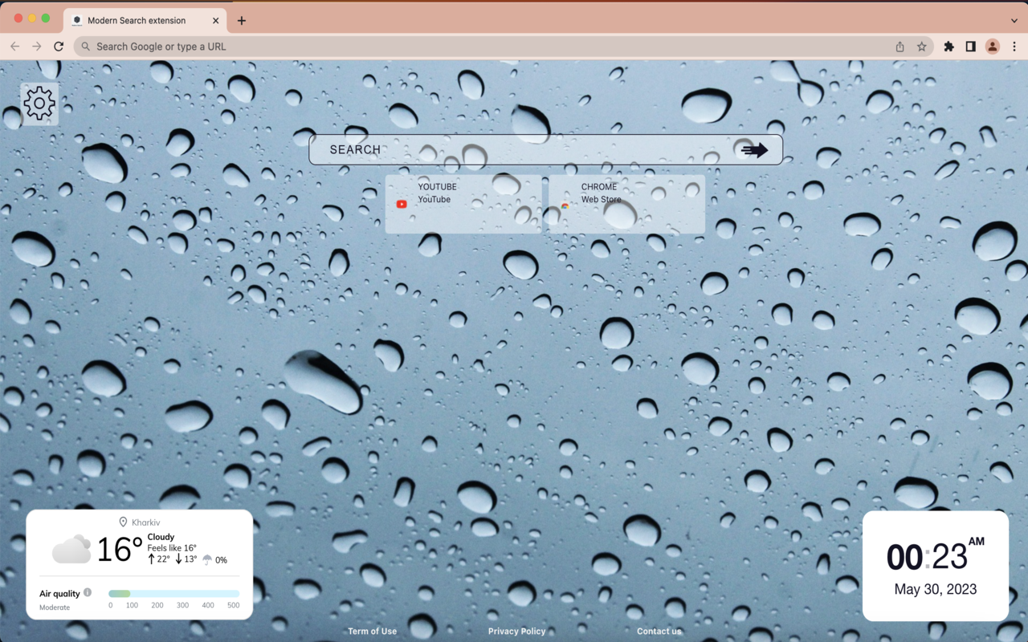Screen dimensions: 1028x642
Task: Open the Privacy Policy link
Action: pyautogui.click(x=516, y=632)
